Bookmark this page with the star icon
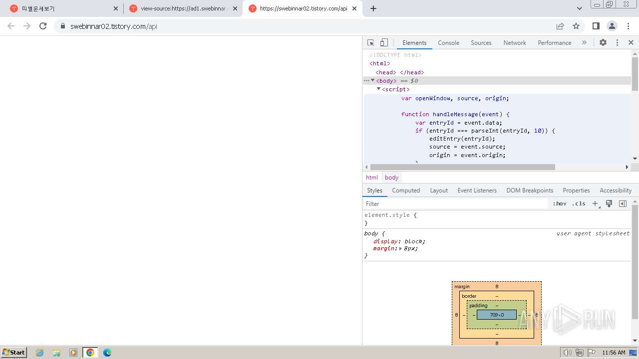The image size is (639, 359). tap(576, 26)
